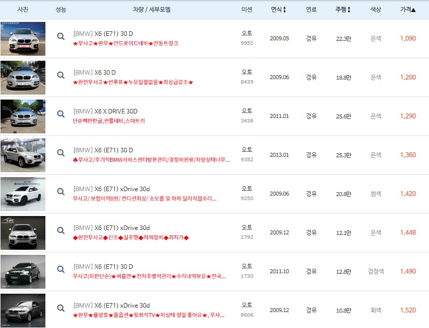
Task: Click the 사진 column header
Action: (x=23, y=9)
